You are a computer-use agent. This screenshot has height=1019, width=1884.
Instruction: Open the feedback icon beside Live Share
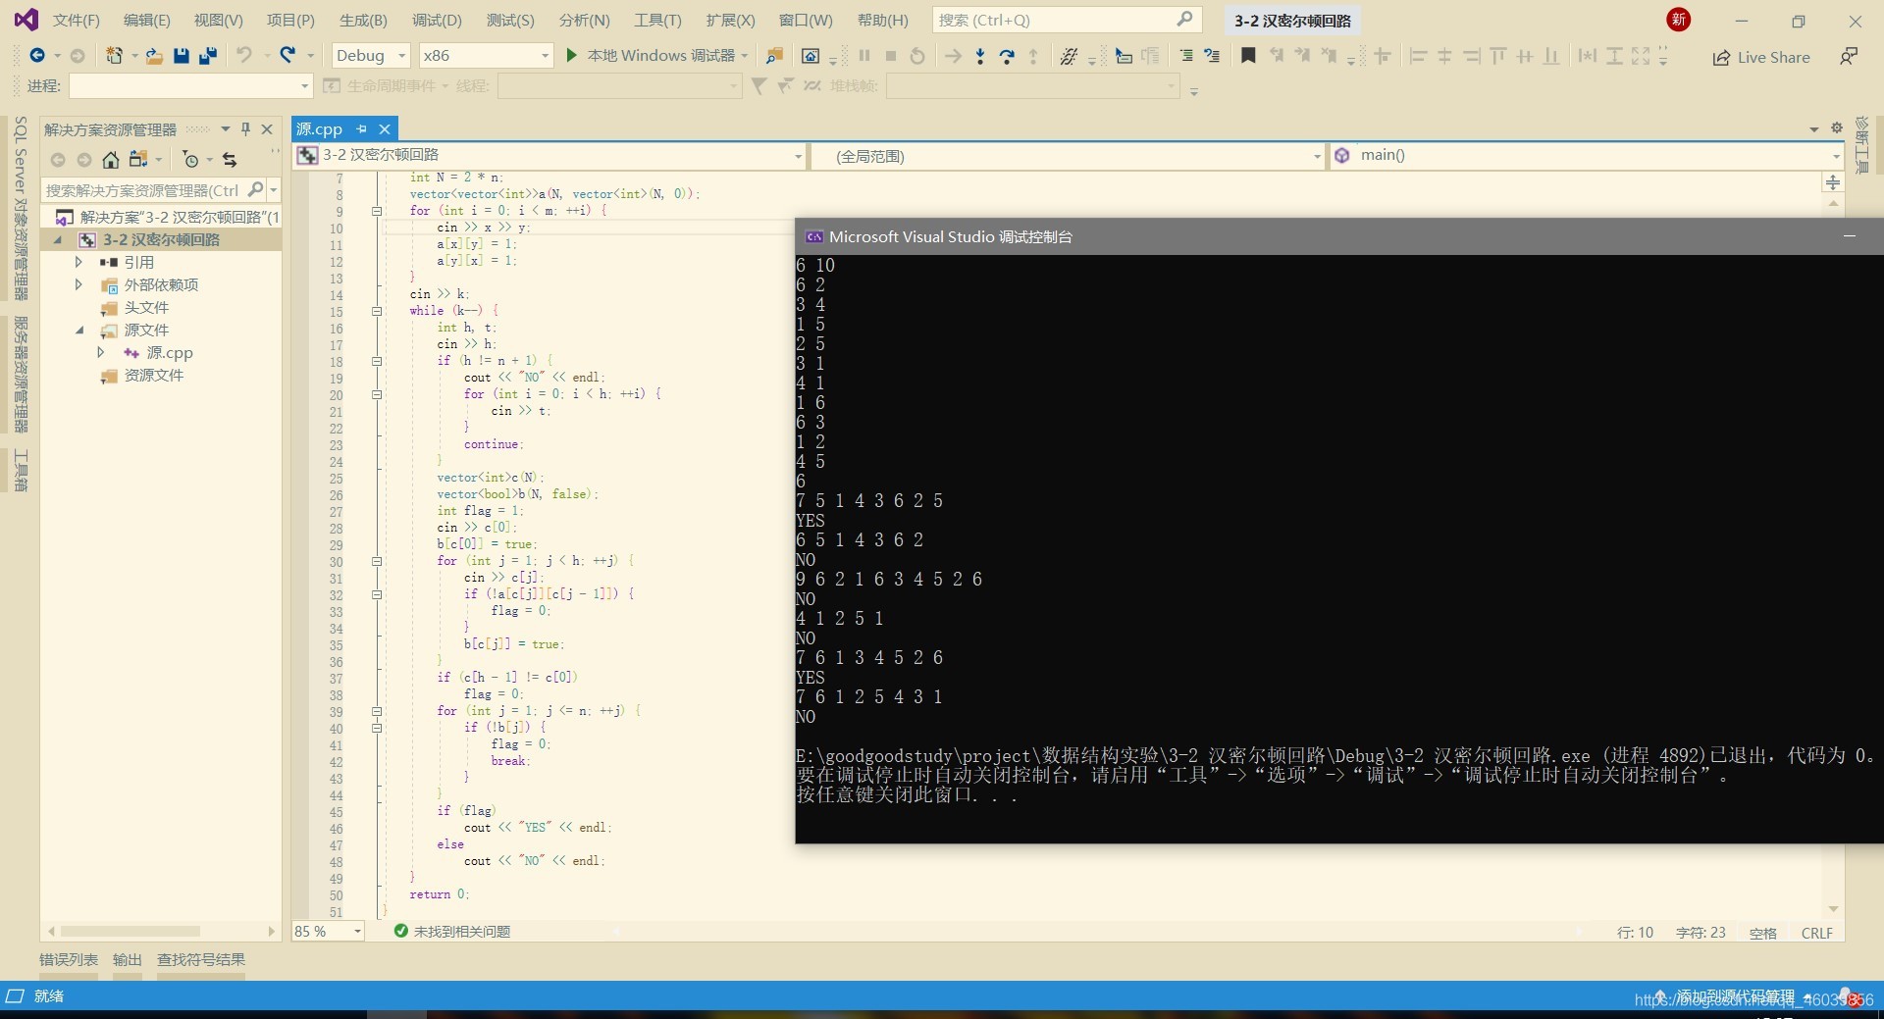coord(1848,57)
